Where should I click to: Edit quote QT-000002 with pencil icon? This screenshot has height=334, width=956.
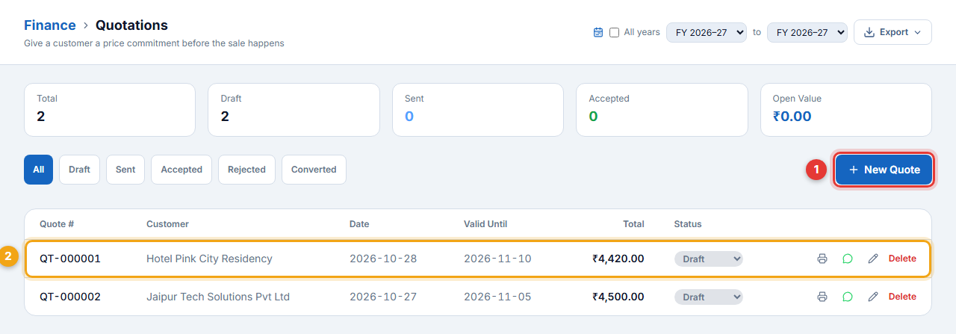[873, 297]
